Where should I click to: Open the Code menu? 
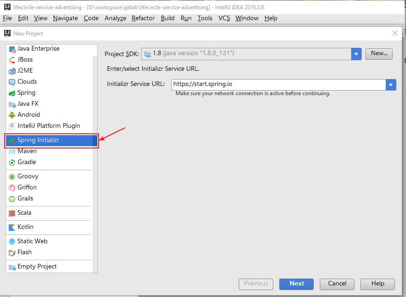(x=91, y=18)
